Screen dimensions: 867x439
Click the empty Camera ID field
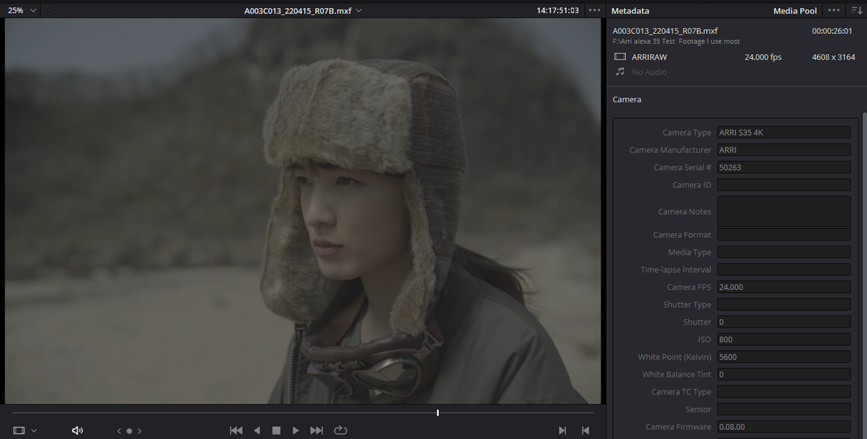[784, 185]
